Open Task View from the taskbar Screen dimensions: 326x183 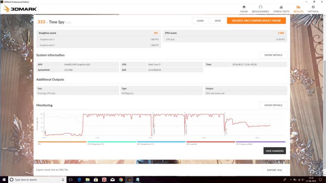pos(70,180)
